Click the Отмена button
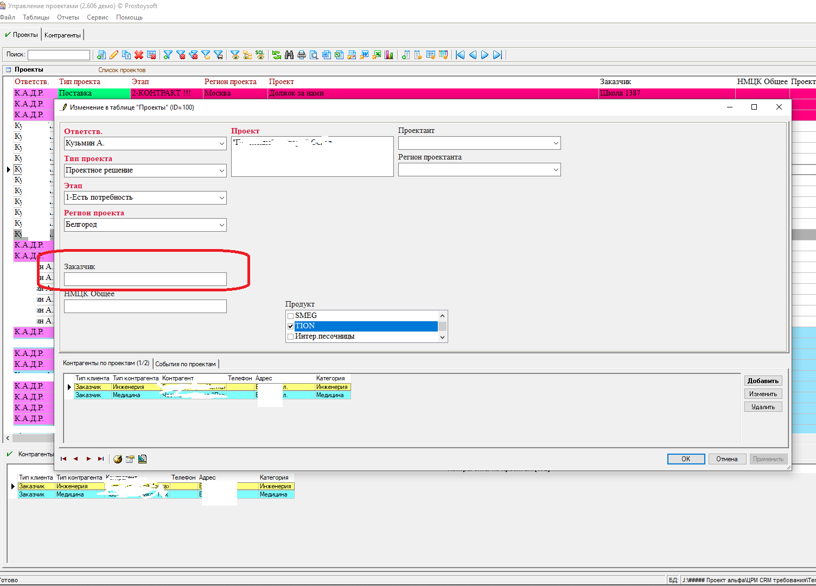The height and width of the screenshot is (586, 816). [x=726, y=459]
